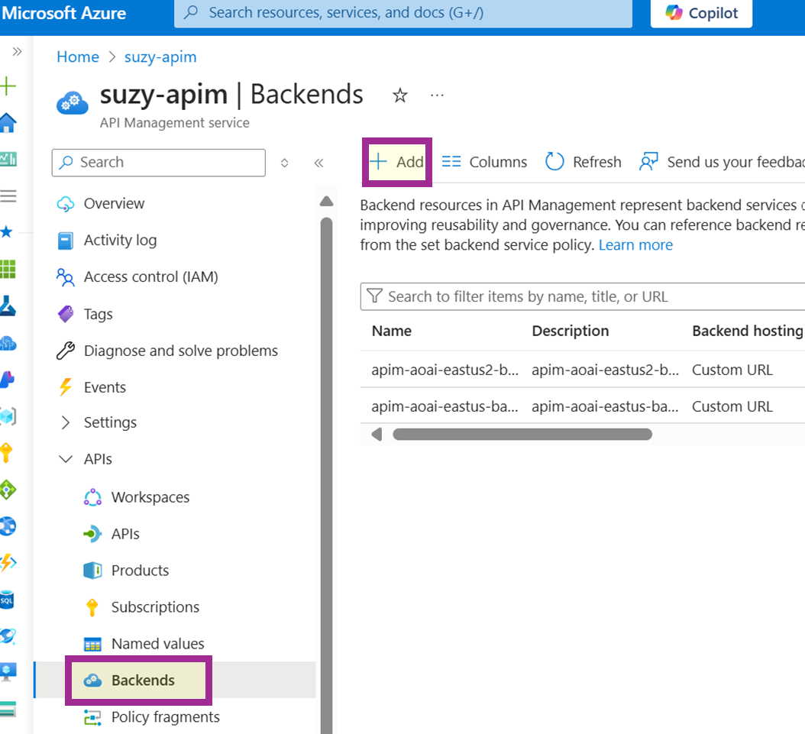Click the Home icon in left rail
The width and height of the screenshot is (805, 734).
(x=8, y=122)
